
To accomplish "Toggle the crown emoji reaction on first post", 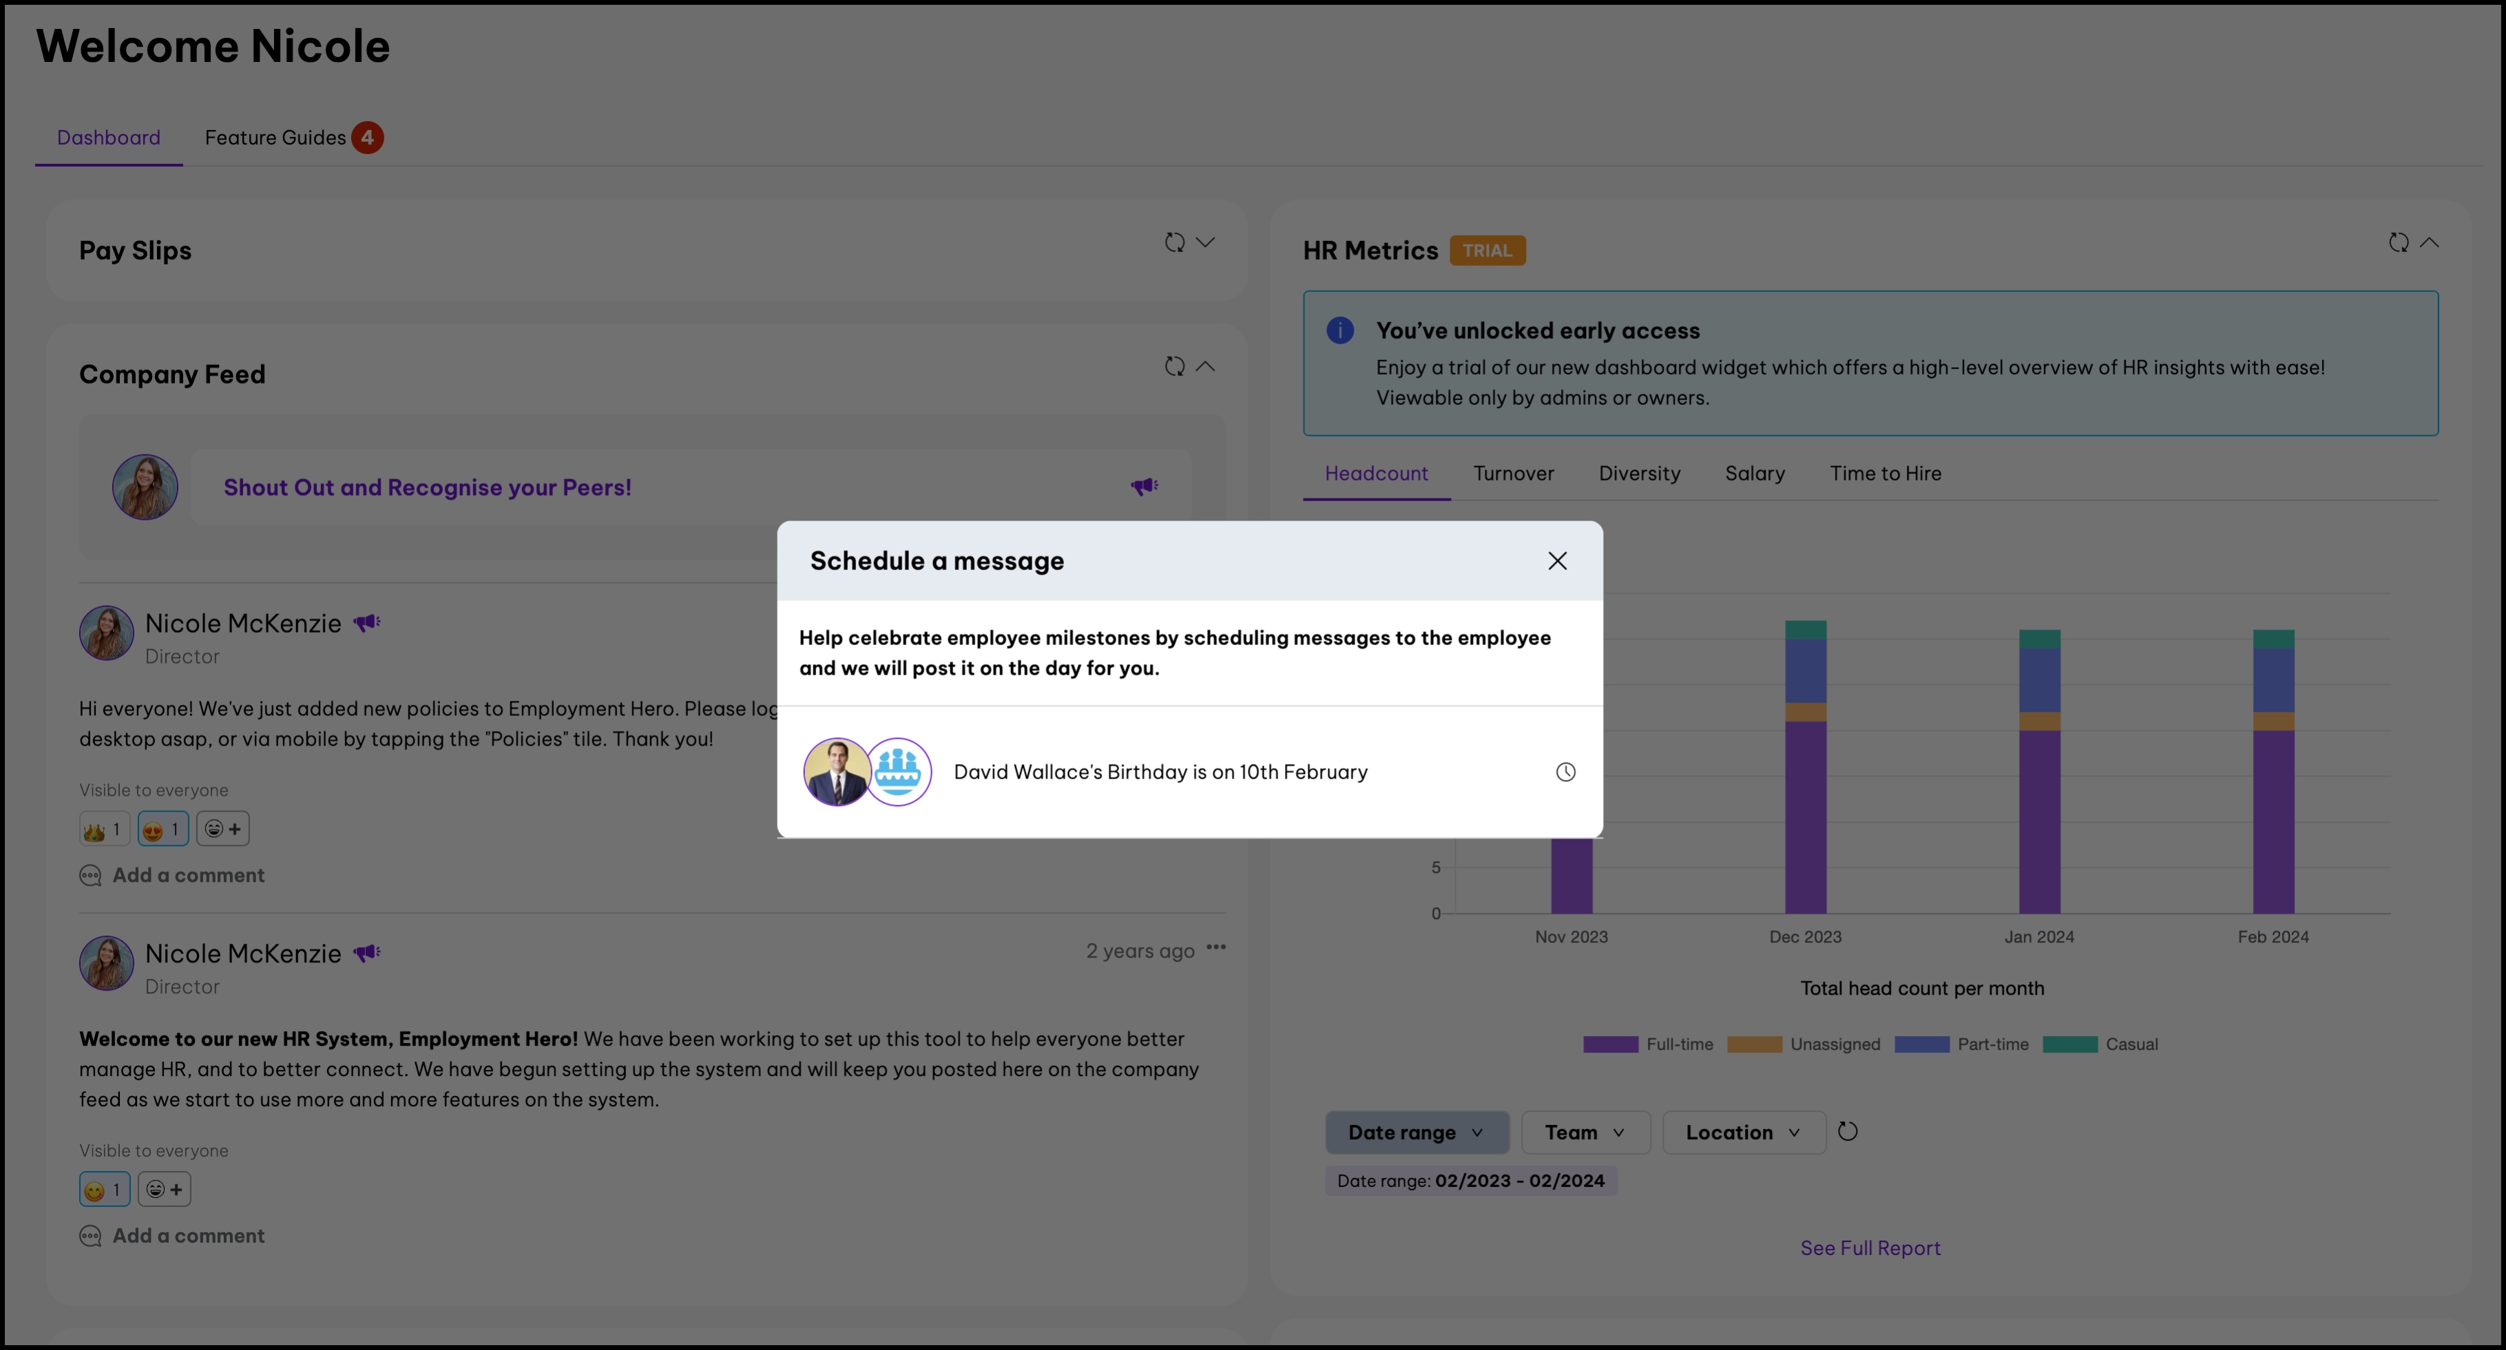I will pyautogui.click(x=104, y=829).
